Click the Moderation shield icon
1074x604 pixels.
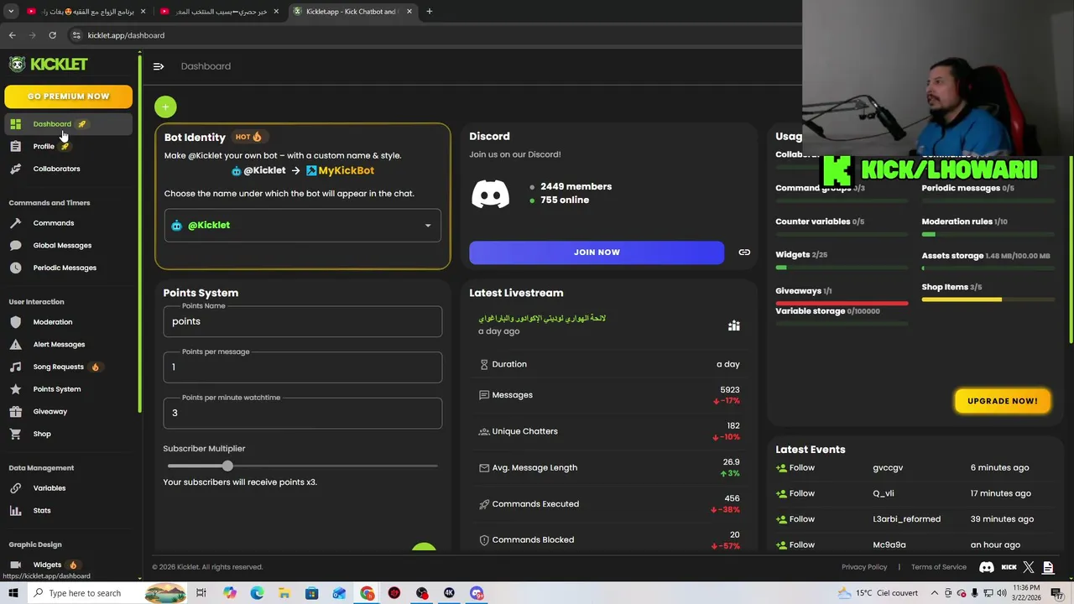15,322
